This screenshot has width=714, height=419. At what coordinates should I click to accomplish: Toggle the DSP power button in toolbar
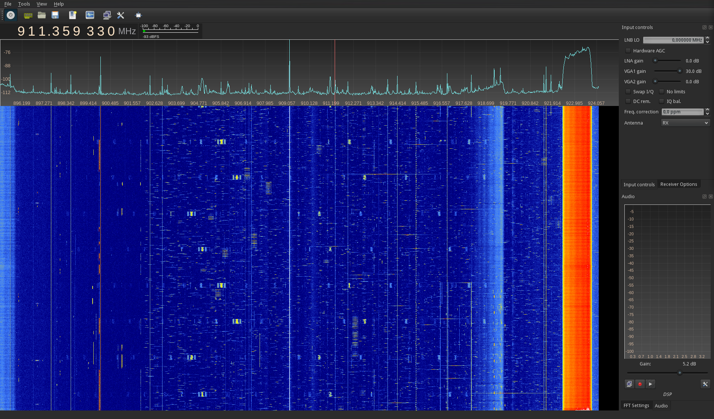point(11,15)
